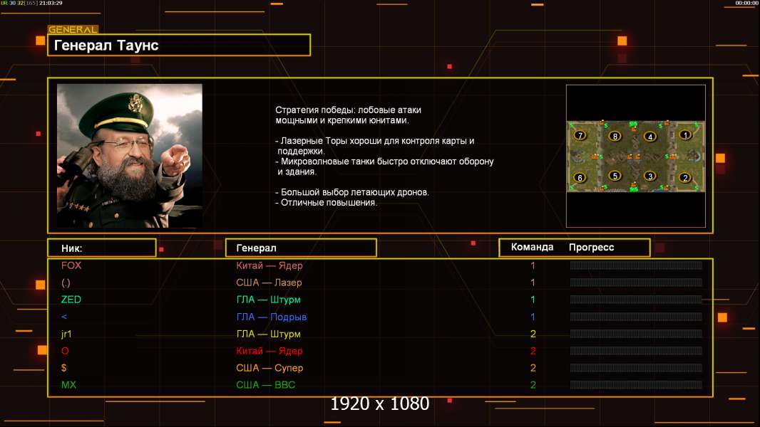
Task: Click the red "Китай — Ядер" entry
Action: (x=269, y=351)
